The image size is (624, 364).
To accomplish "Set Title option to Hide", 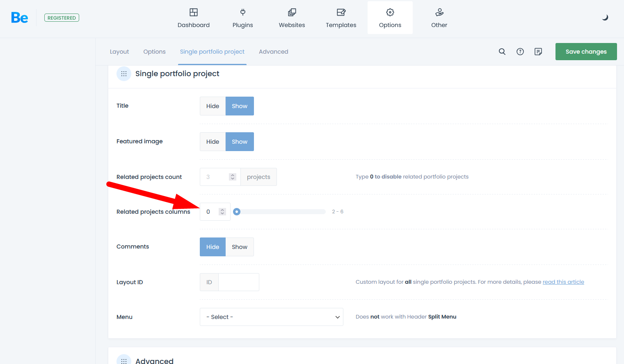I will (213, 106).
